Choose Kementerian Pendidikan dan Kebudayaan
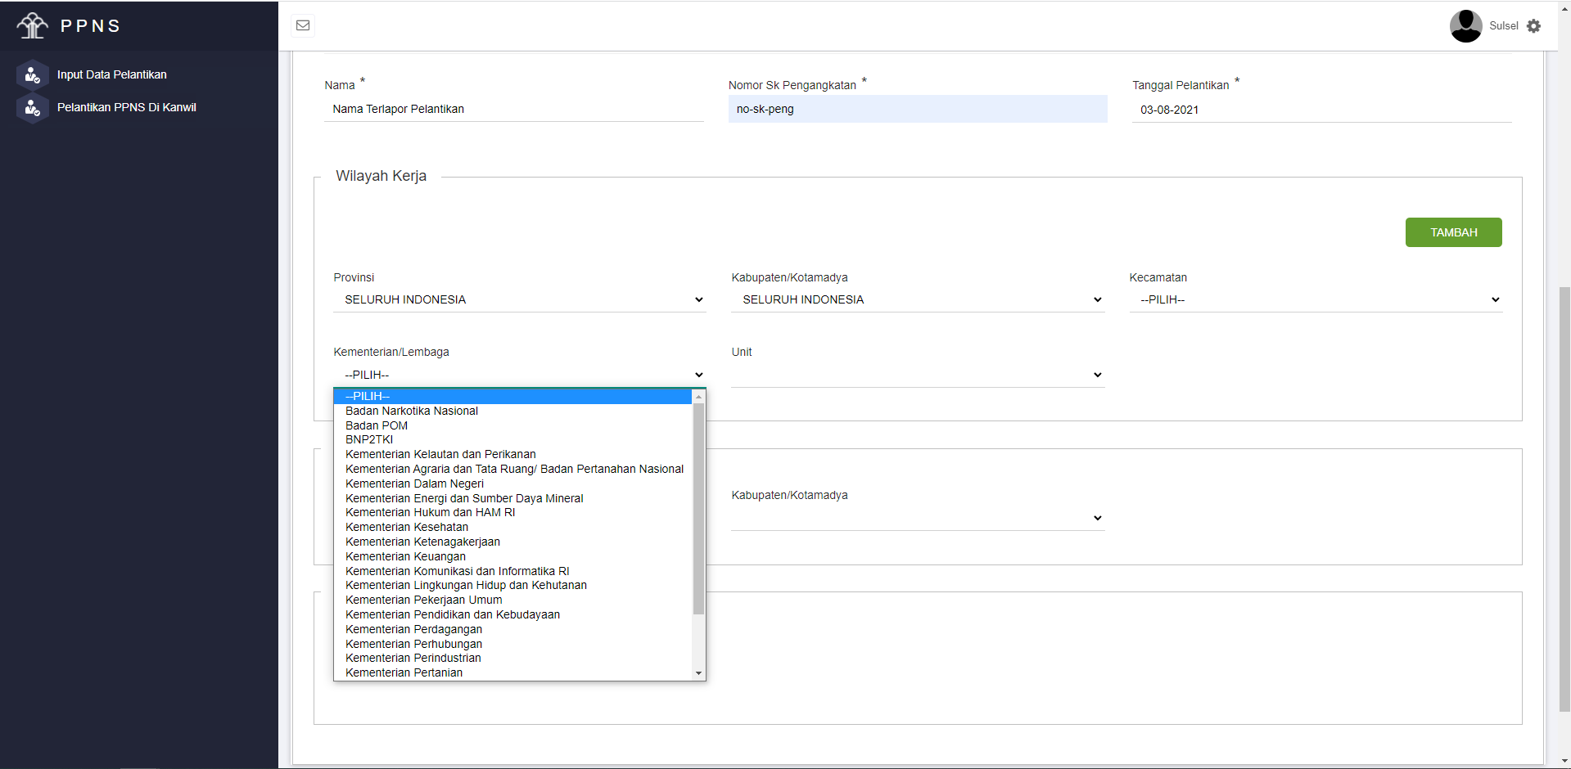1571x769 pixels. tap(513, 614)
